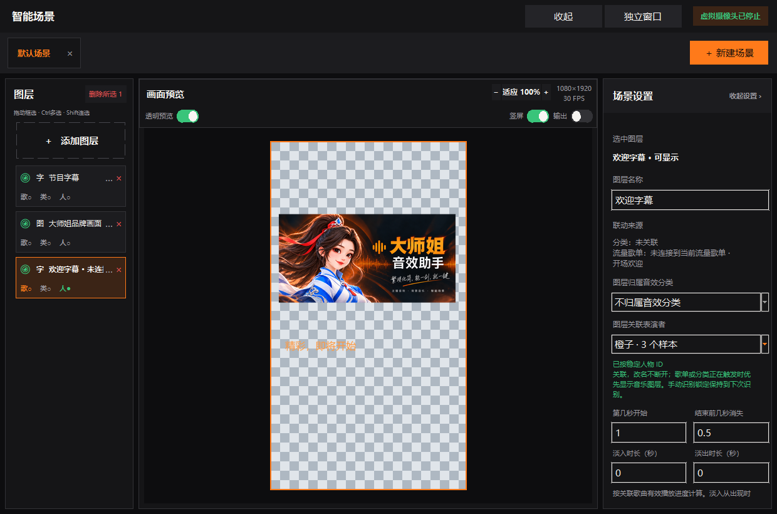The width and height of the screenshot is (777, 514).
Task: Add a layer with 添加图层 button
Action: [x=71, y=140]
